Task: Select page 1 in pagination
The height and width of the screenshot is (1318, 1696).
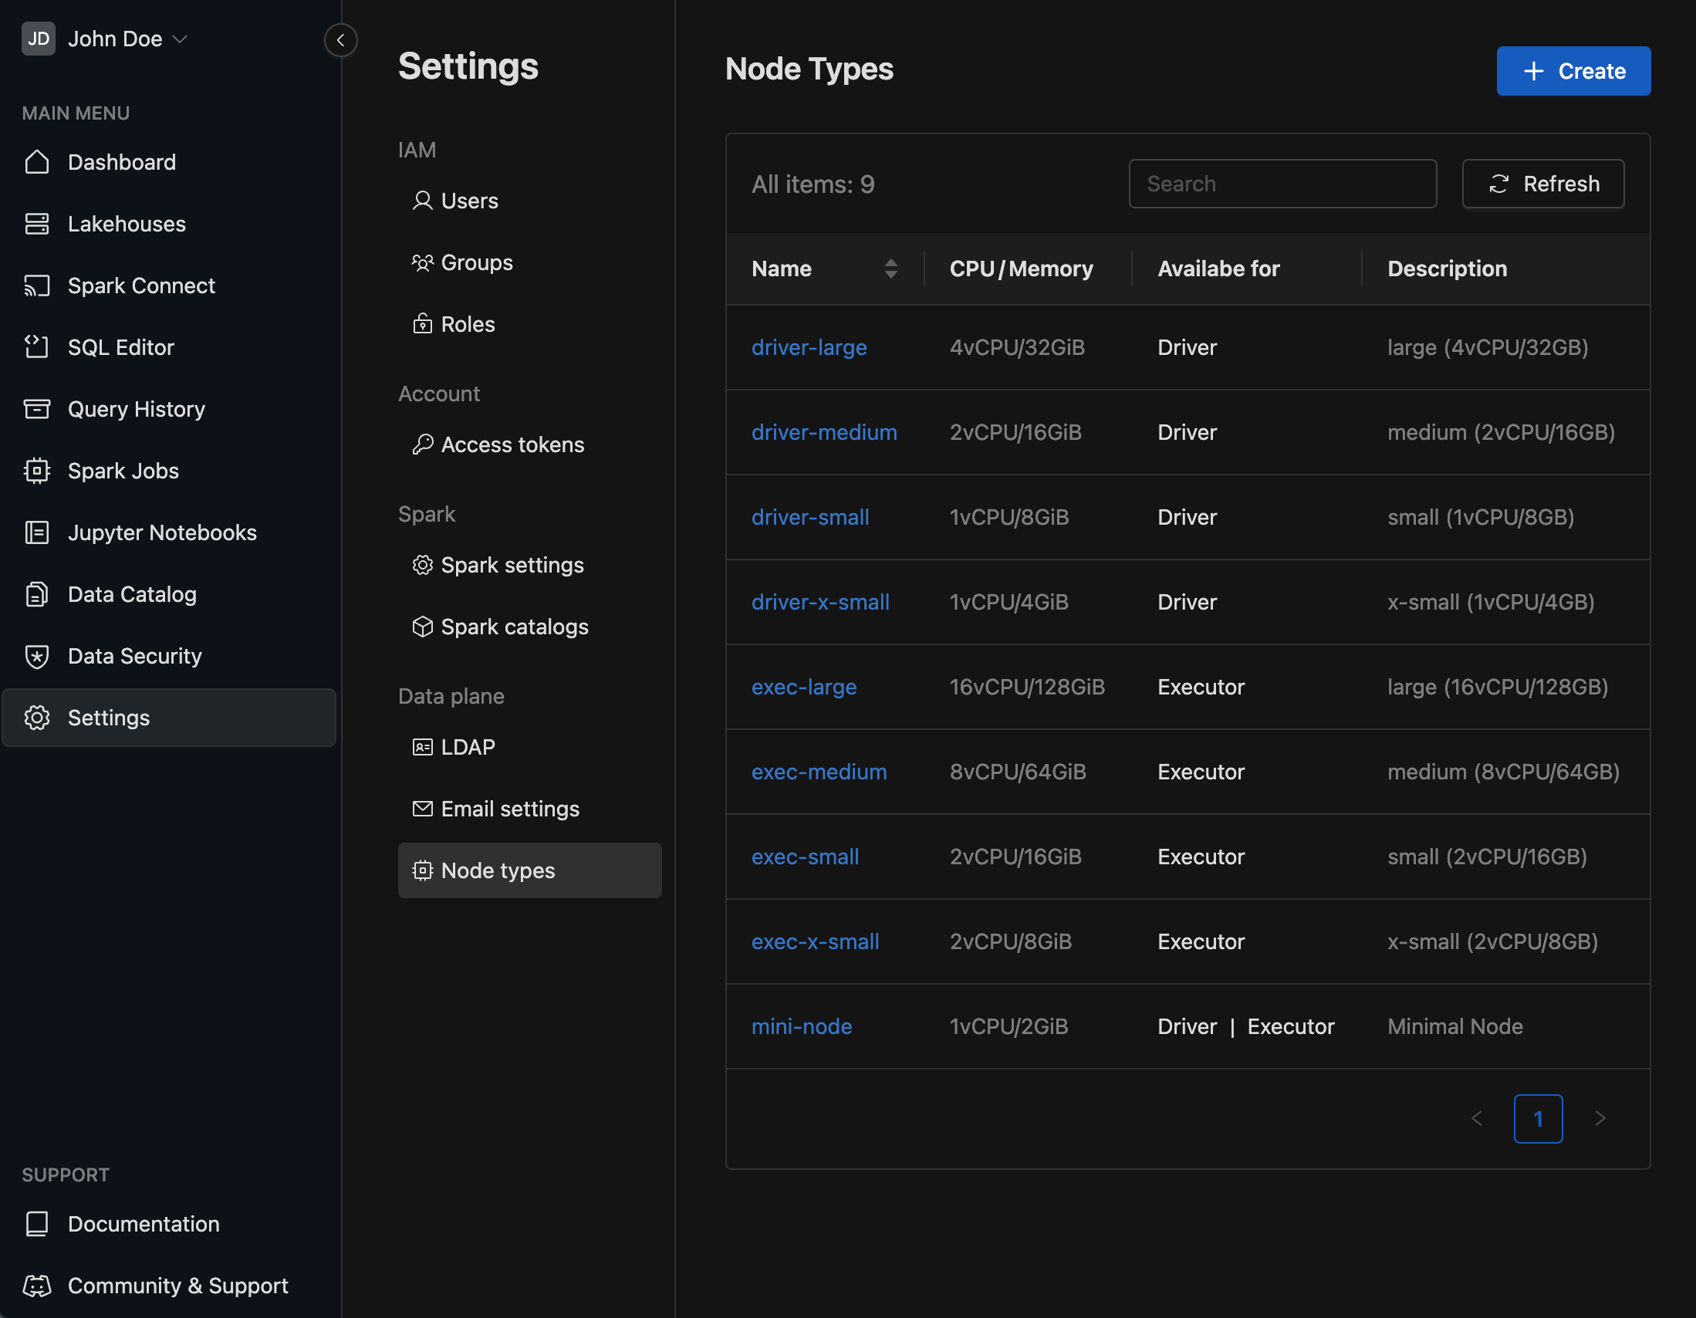Action: pyautogui.click(x=1538, y=1119)
